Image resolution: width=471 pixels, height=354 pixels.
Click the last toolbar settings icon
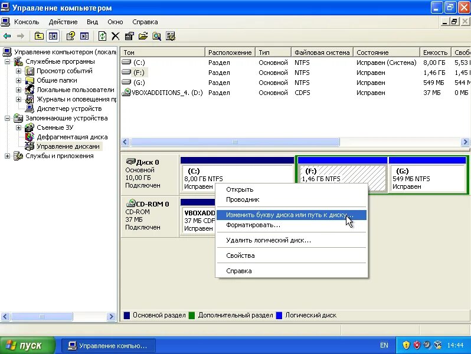171,37
